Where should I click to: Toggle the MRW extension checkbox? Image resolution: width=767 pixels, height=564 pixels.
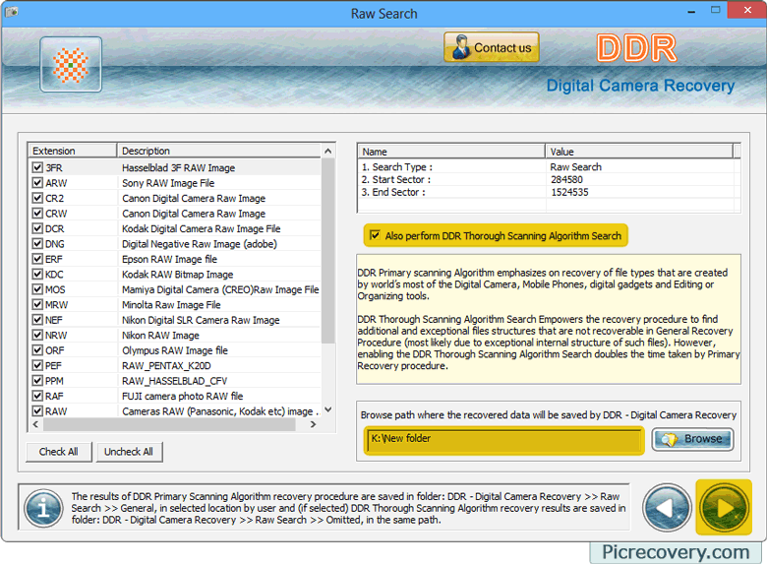tap(37, 304)
